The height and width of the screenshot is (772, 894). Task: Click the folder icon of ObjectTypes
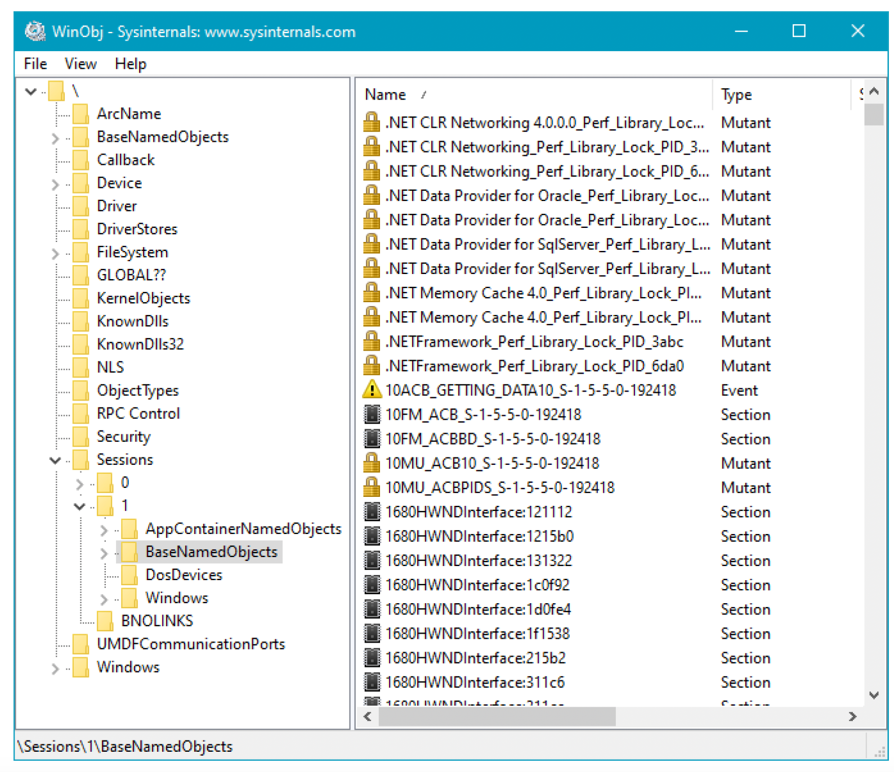point(81,391)
